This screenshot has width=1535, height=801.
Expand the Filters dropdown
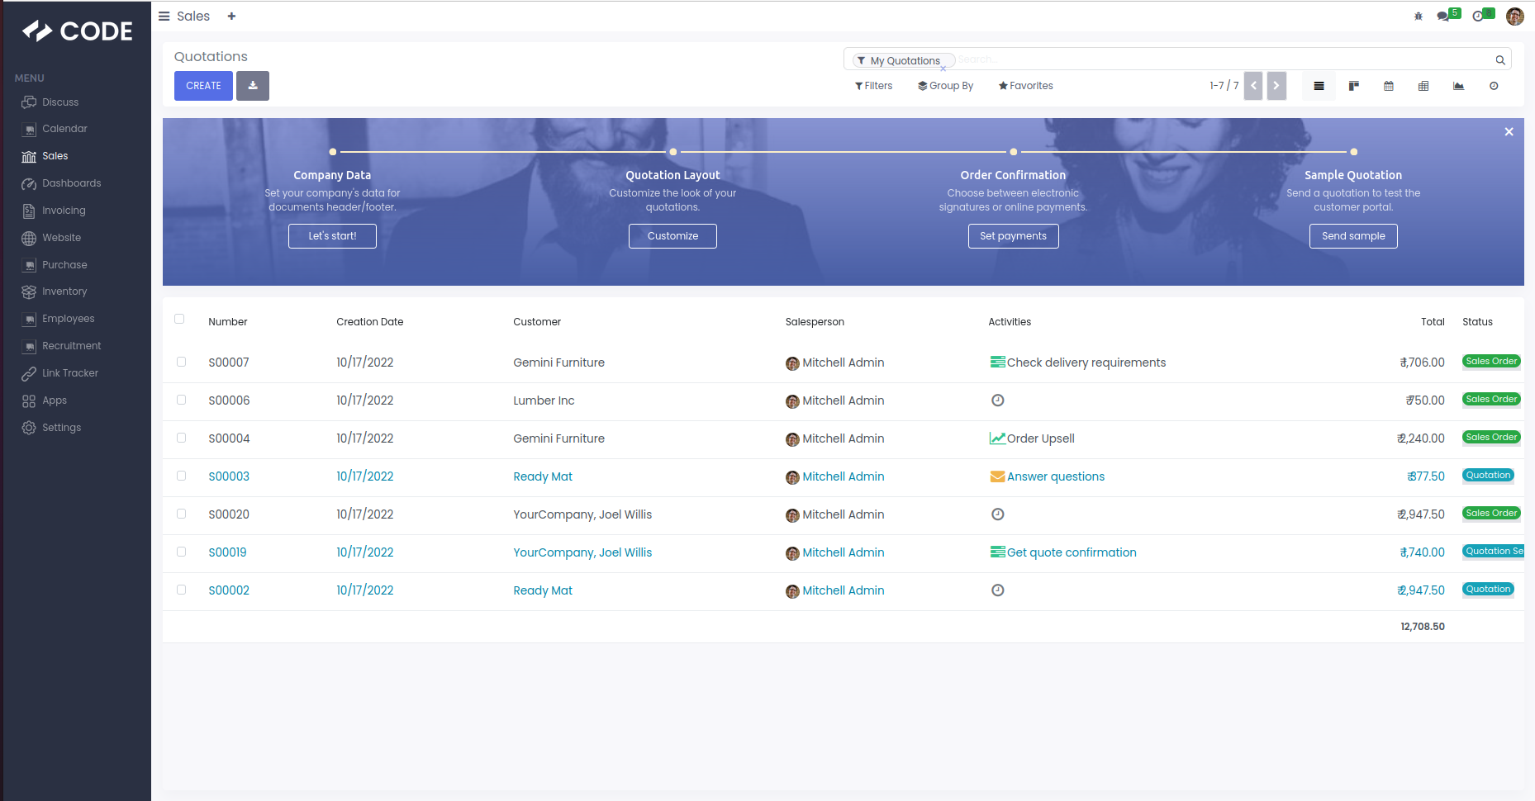coord(873,86)
